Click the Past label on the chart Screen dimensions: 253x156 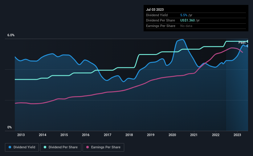pos(242,43)
